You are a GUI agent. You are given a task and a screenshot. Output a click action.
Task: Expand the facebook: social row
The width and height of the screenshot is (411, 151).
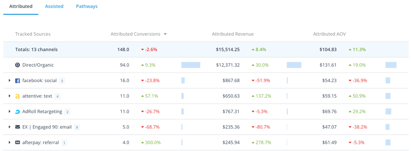10,81
